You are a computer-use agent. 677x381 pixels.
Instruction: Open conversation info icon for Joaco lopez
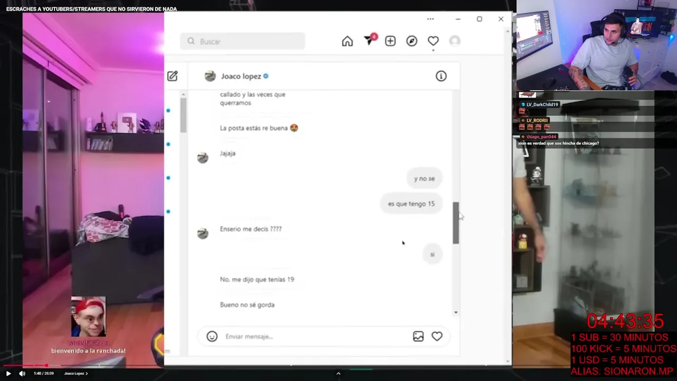[441, 76]
